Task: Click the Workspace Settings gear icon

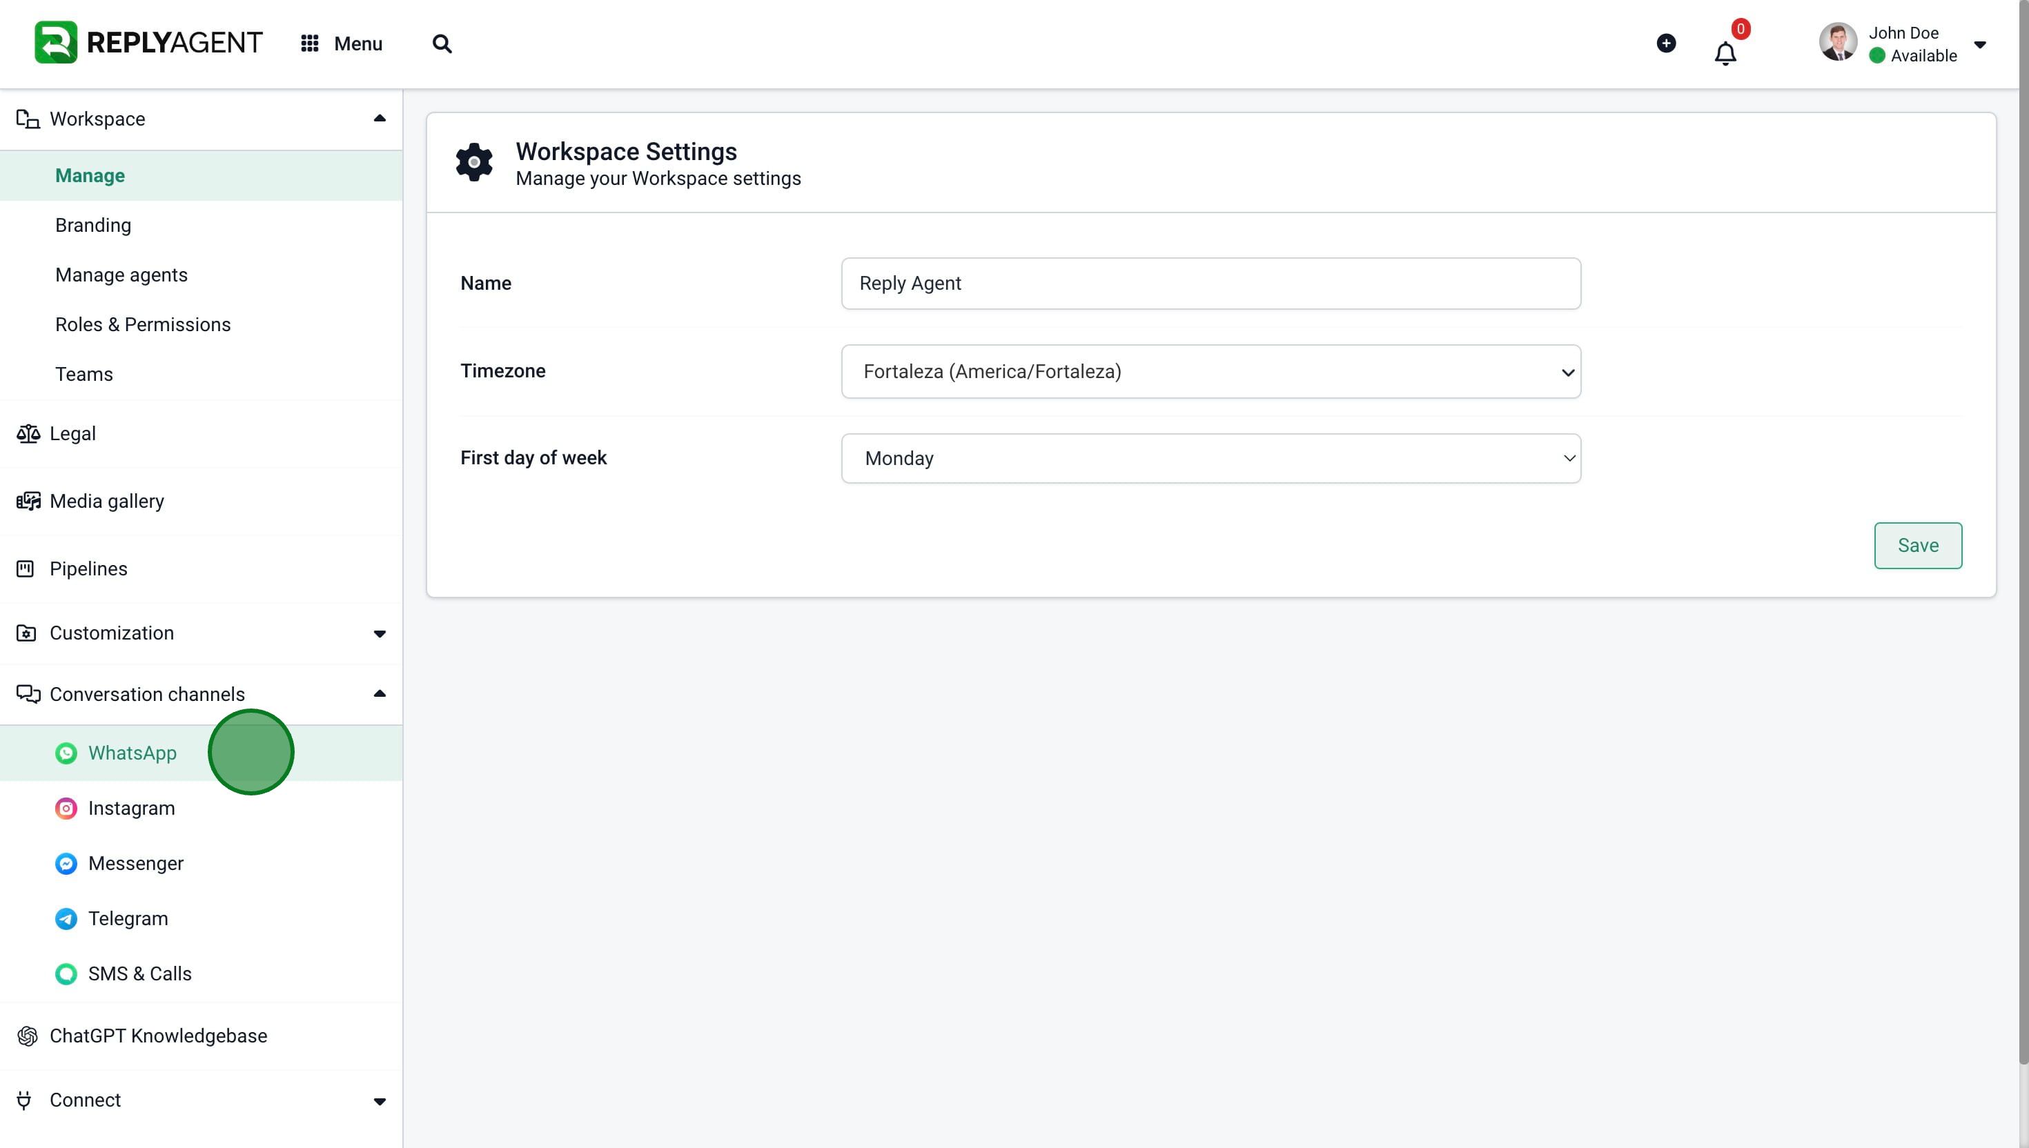Action: 474,162
